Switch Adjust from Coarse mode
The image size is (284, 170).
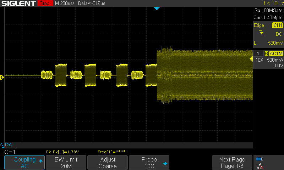pos(108,163)
